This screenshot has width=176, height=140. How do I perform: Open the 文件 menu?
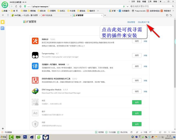pyautogui.click(x=133, y=2)
